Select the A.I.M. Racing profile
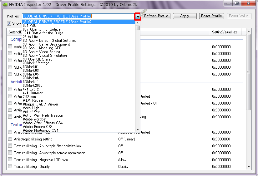This screenshot has height=176, width=258. (78, 100)
